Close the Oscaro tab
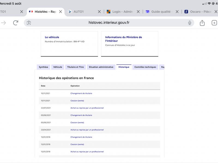 pyautogui.click(x=216, y=12)
